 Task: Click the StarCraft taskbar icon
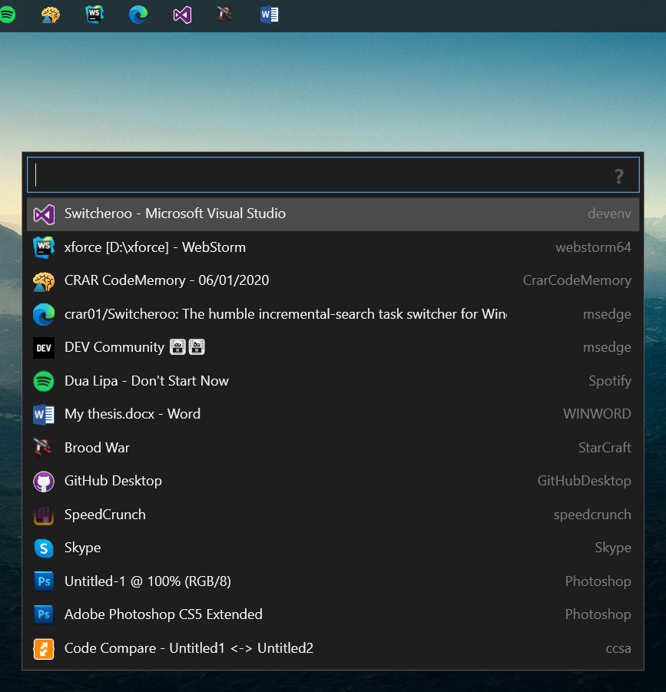pos(226,15)
